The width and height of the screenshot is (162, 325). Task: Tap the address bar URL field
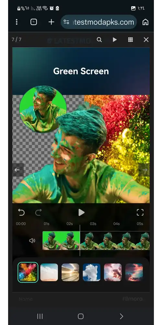pyautogui.click(x=99, y=22)
